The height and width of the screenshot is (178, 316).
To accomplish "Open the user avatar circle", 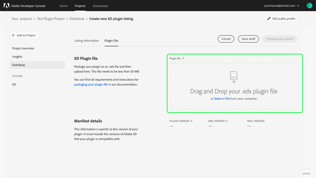I will click(x=309, y=5).
